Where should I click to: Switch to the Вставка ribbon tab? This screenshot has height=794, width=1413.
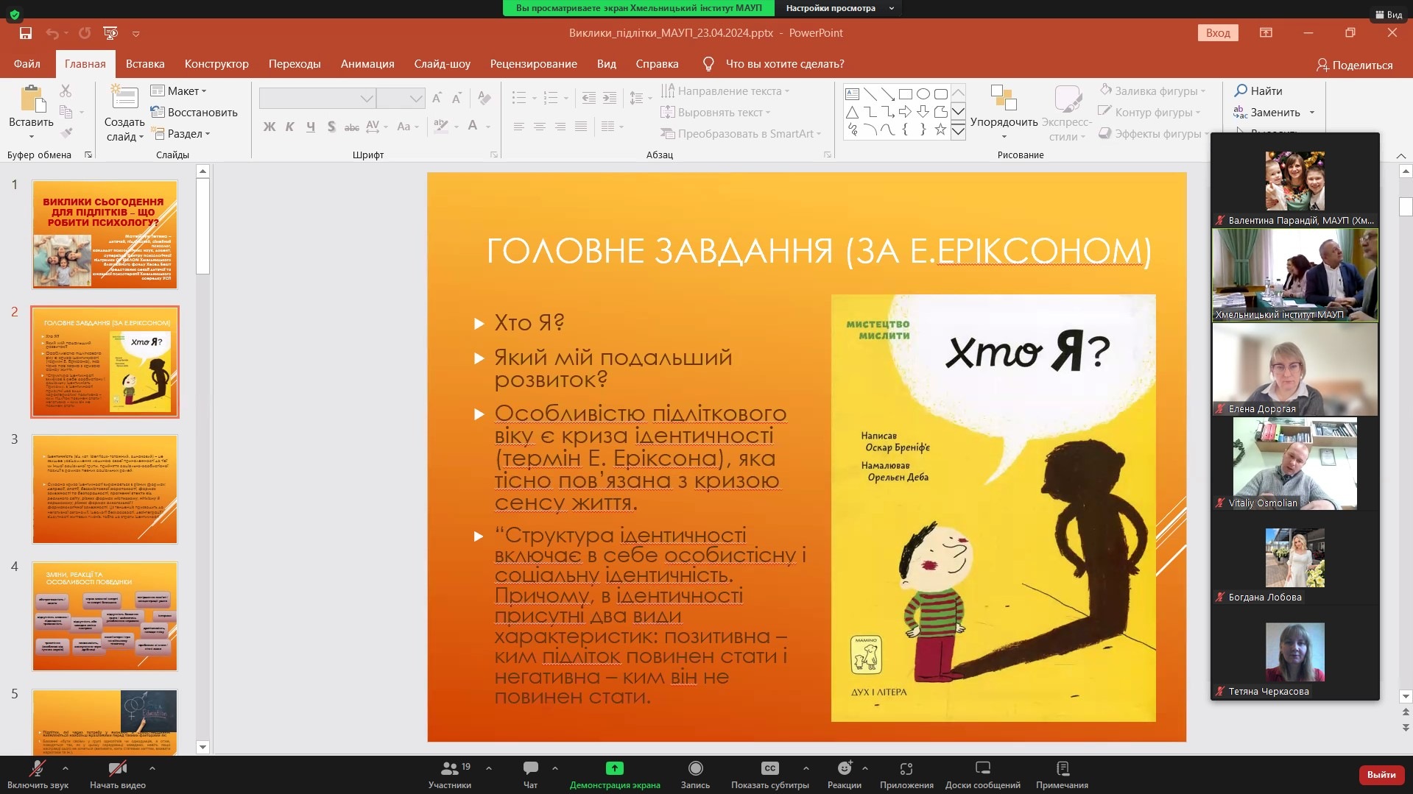tap(145, 64)
